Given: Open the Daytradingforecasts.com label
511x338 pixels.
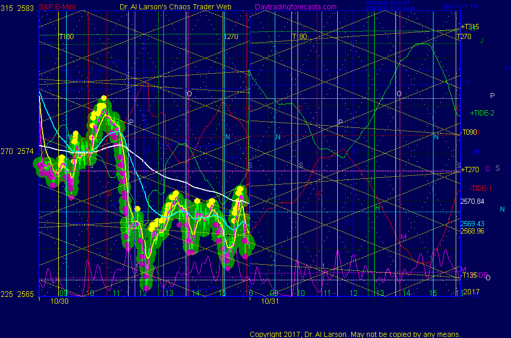Looking at the screenshot, I should tap(296, 7).
